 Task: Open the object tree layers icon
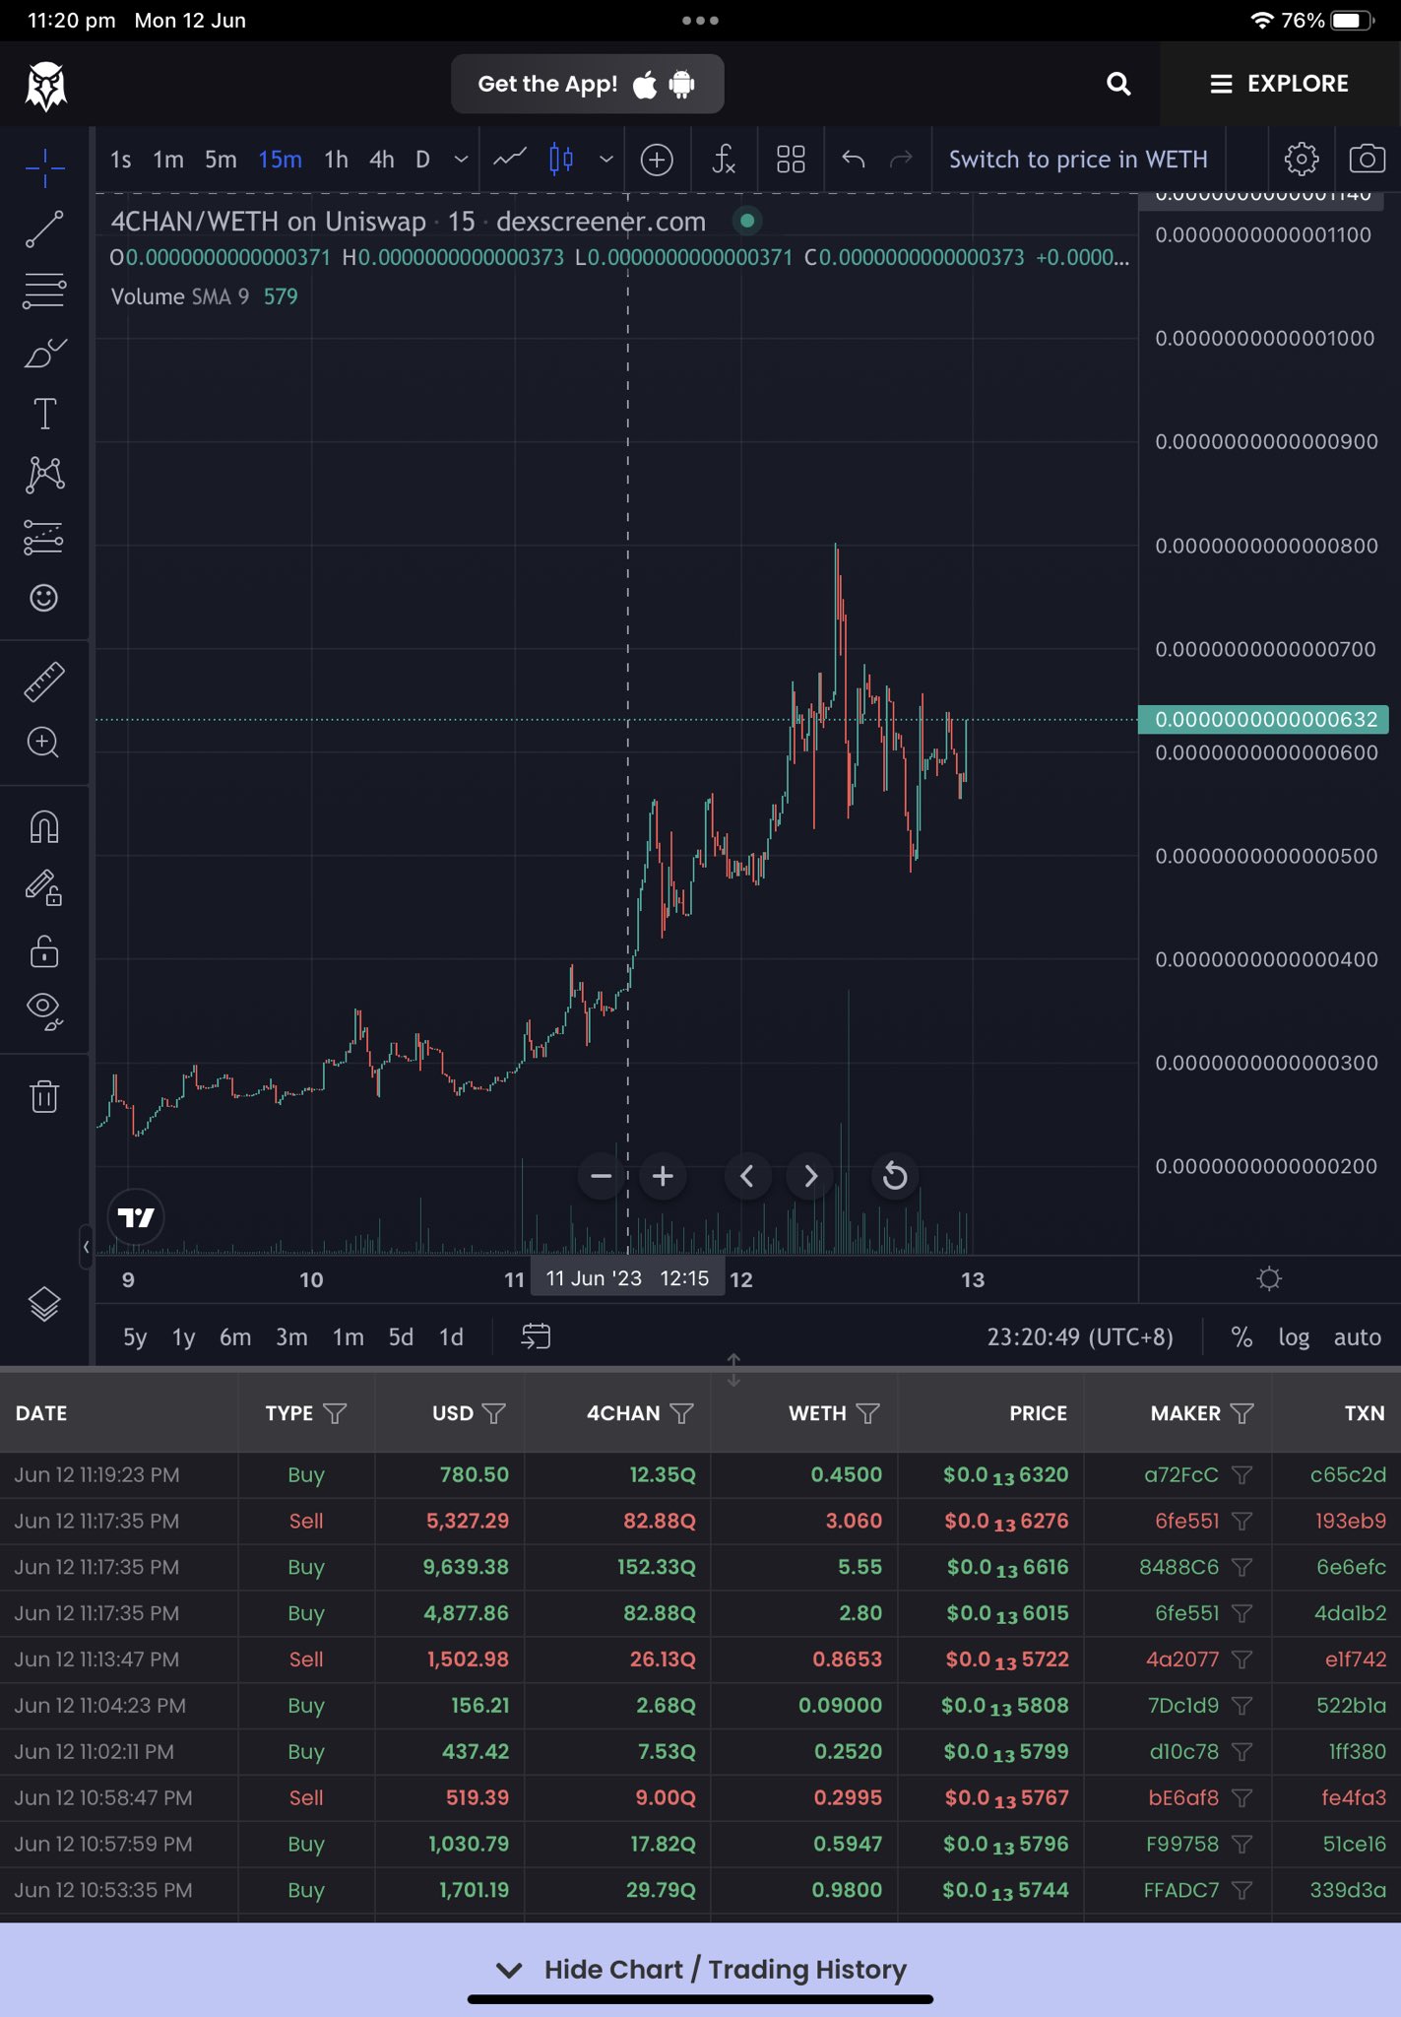tap(44, 1304)
